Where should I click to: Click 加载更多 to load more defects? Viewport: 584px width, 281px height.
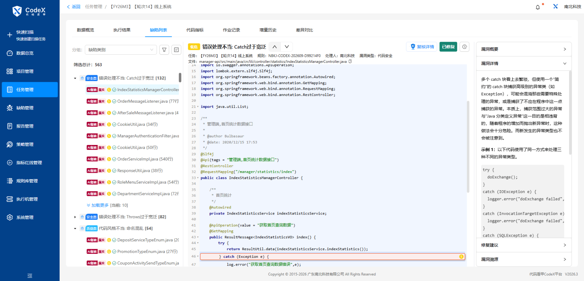(98, 205)
